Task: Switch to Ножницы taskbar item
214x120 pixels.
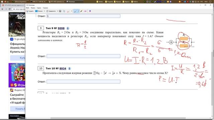Action: [75, 2]
